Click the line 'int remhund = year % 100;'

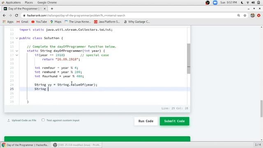click(58, 72)
